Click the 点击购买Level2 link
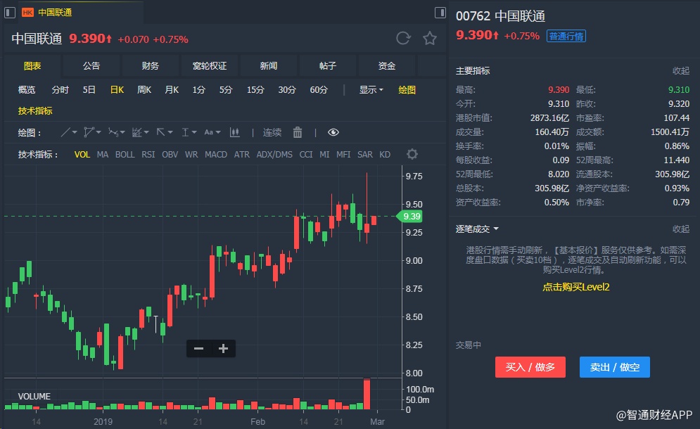Screen dimensions: 700x429 (575, 287)
